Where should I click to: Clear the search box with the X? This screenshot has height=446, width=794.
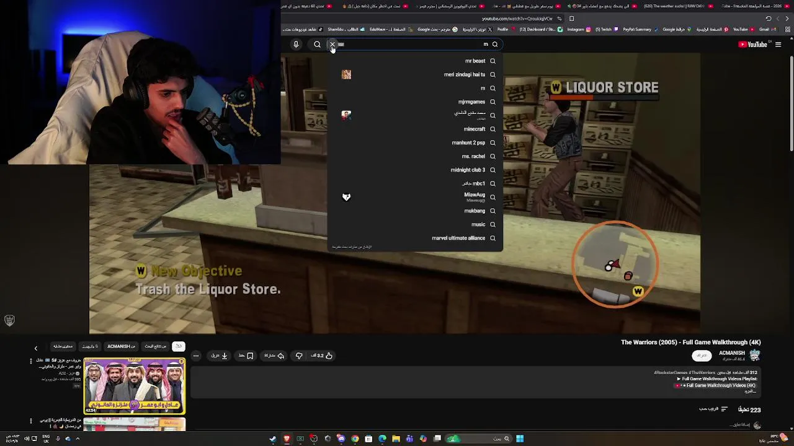click(x=332, y=44)
